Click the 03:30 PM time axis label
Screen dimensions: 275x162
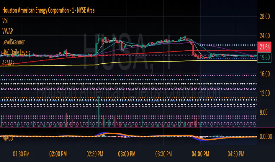pyautogui.click(x=163, y=154)
